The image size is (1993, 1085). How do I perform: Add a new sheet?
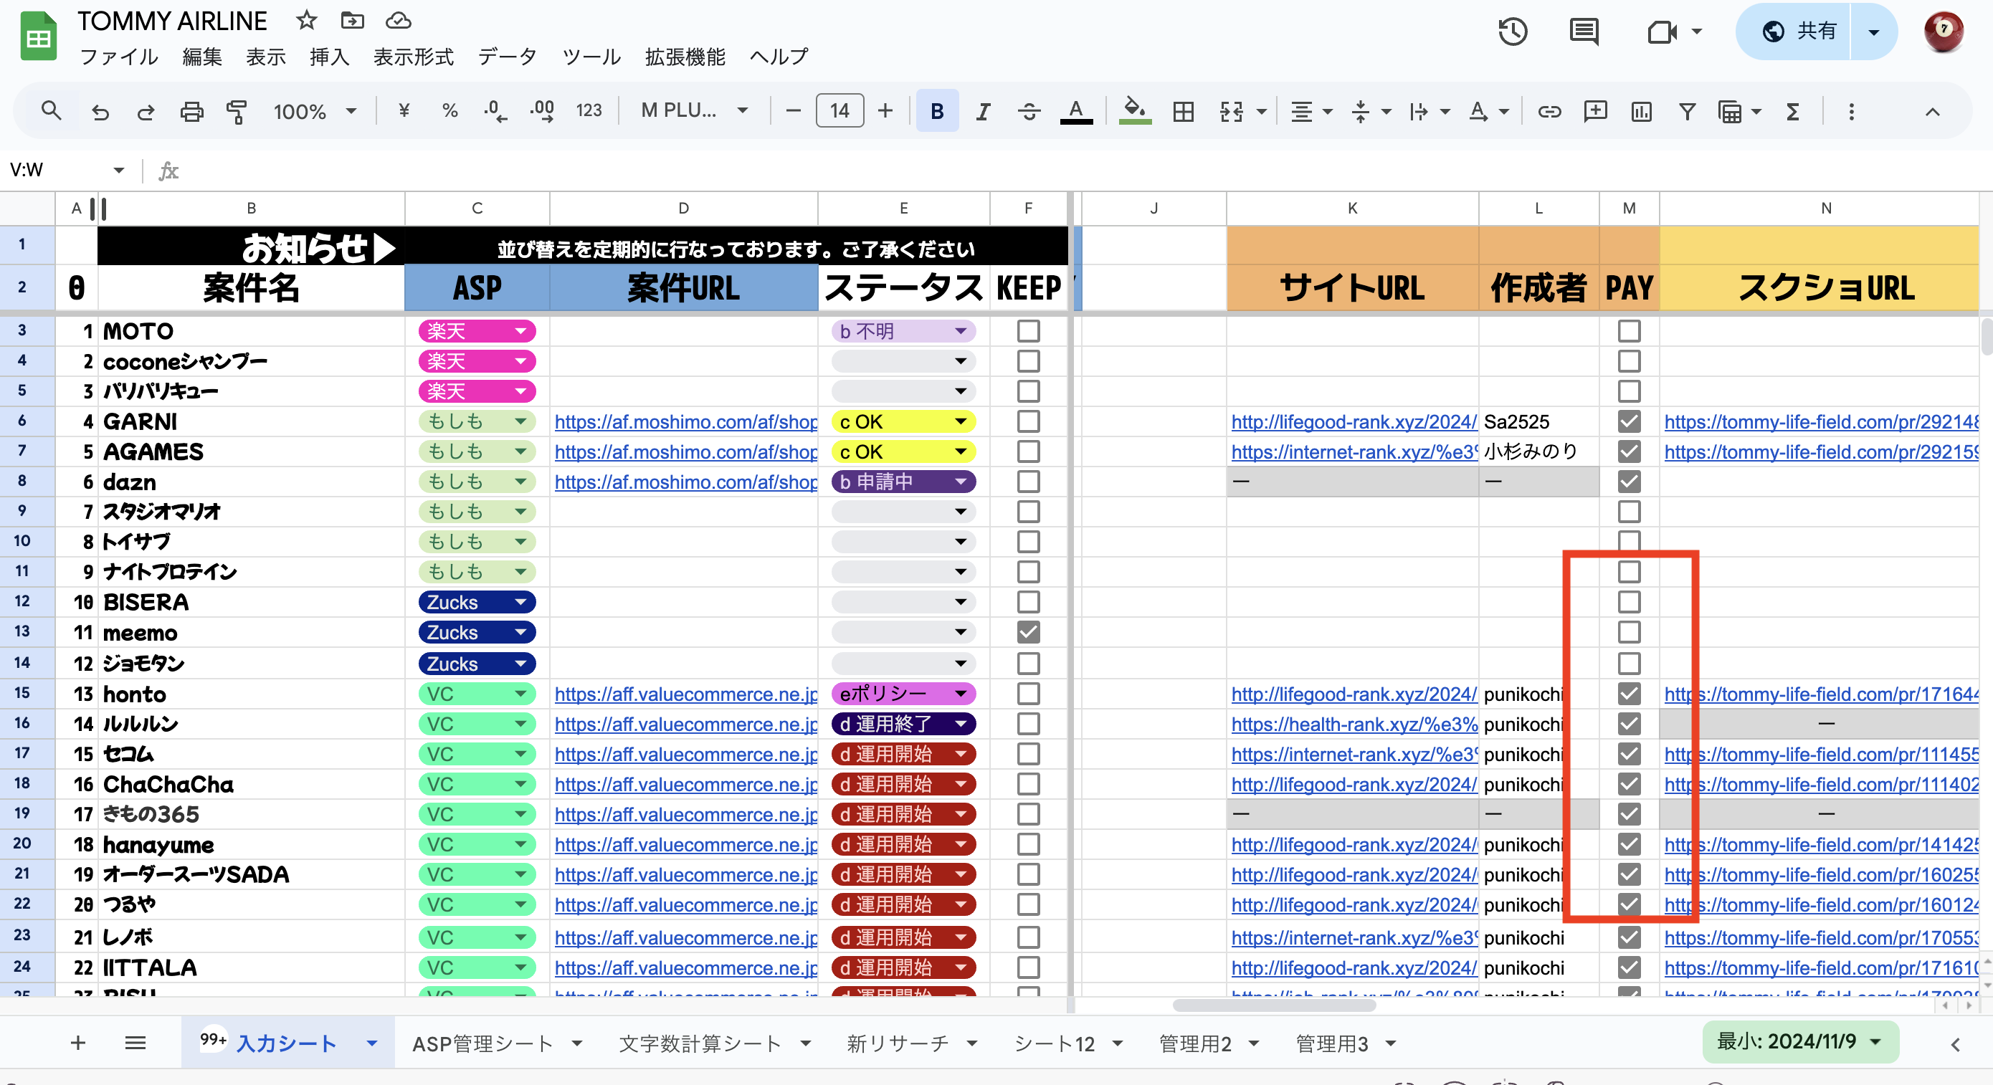click(x=77, y=1043)
